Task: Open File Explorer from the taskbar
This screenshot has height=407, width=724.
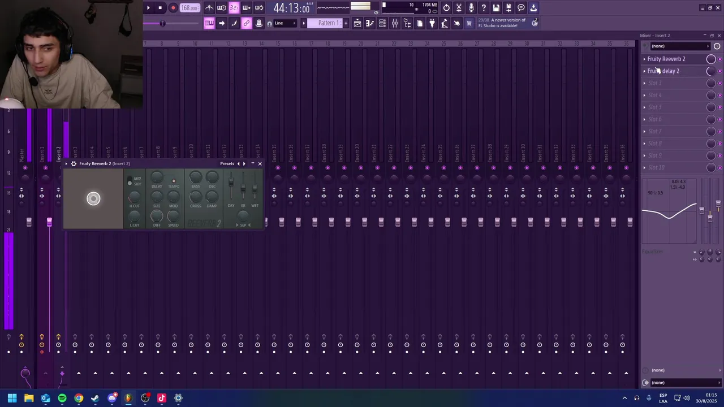Action: [x=29, y=398]
